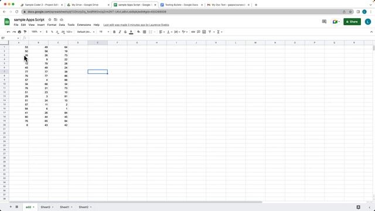Toggle bold formatting
This screenshot has width=375, height=211.
114,32
